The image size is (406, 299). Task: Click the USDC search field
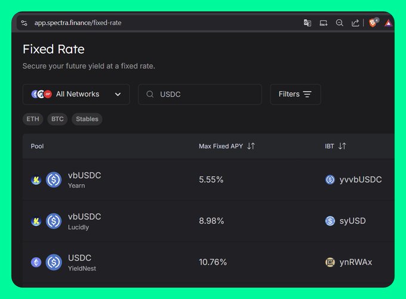200,94
